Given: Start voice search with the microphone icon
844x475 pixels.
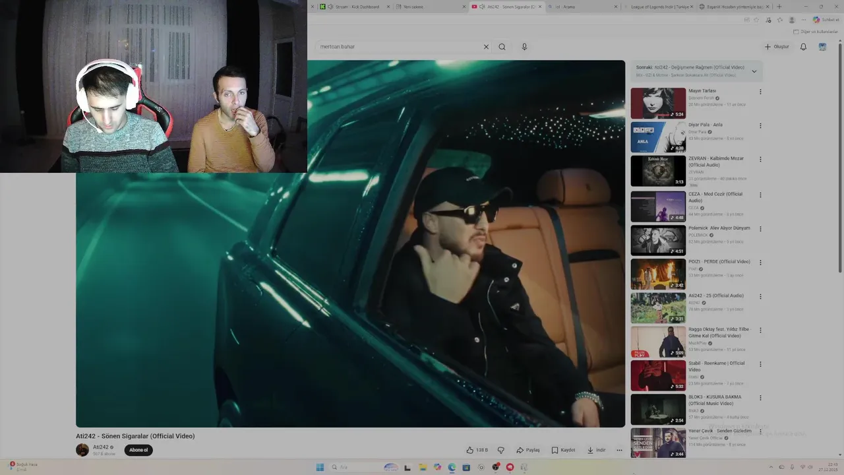Looking at the screenshot, I should pos(524,47).
